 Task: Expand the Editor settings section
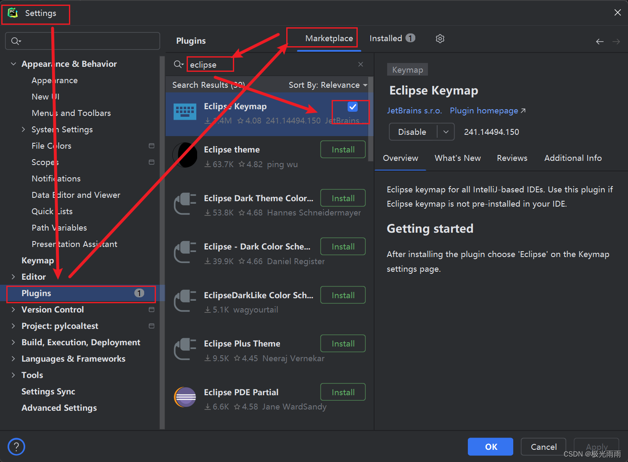[13, 276]
